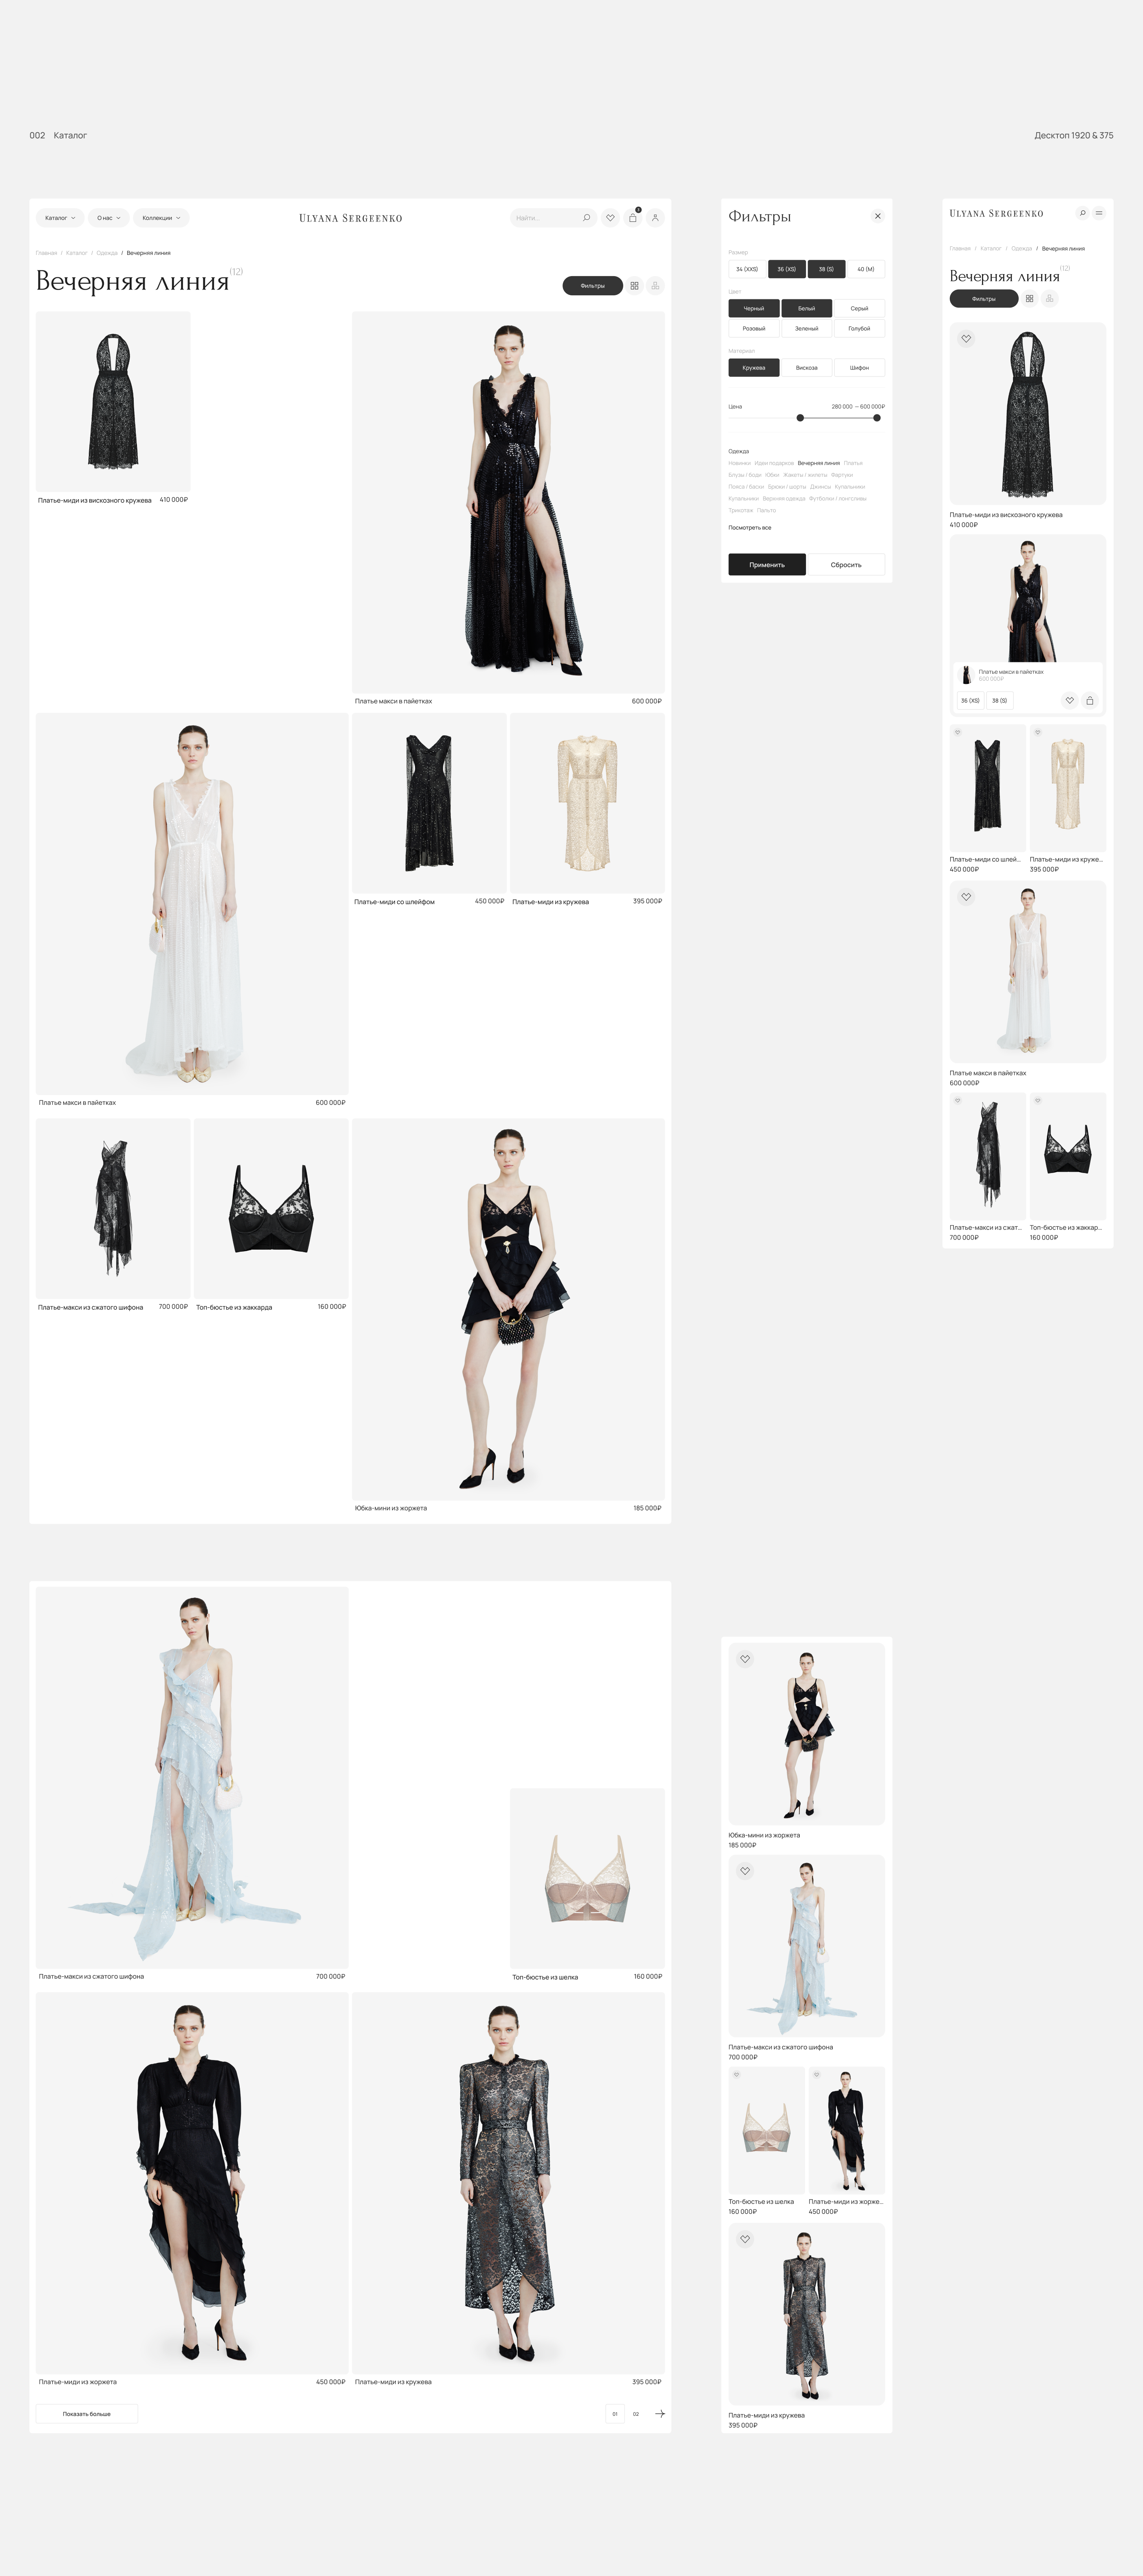Click the Применить button
1143x2576 pixels.
click(766, 565)
